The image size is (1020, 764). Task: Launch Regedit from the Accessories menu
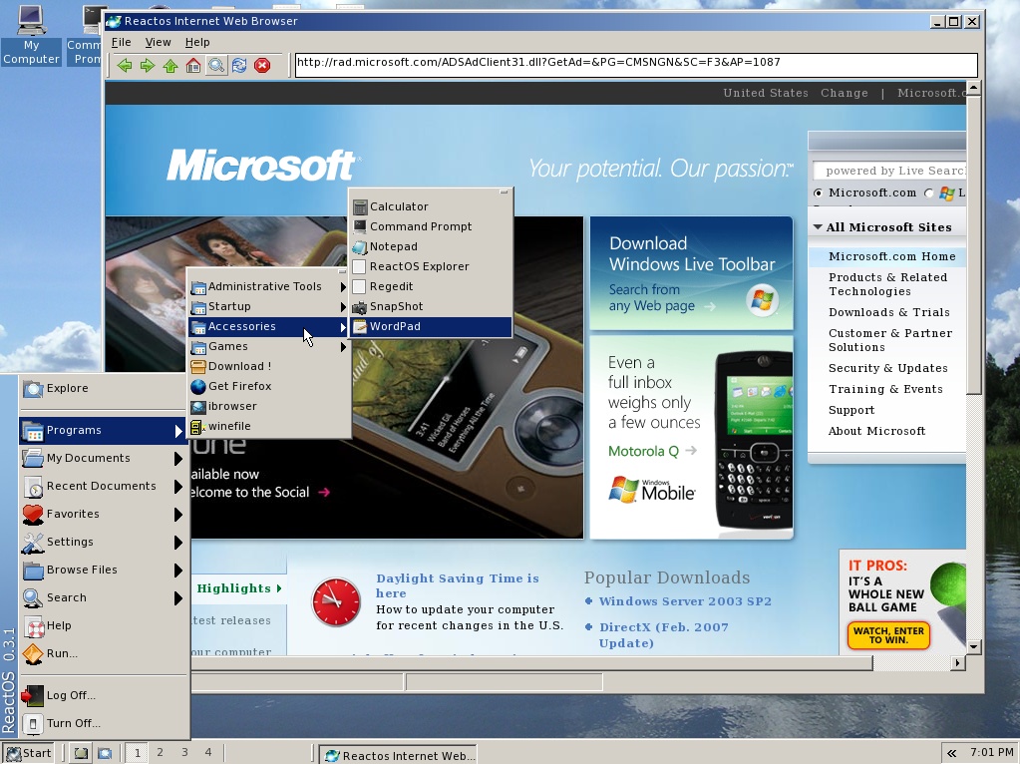click(x=431, y=286)
